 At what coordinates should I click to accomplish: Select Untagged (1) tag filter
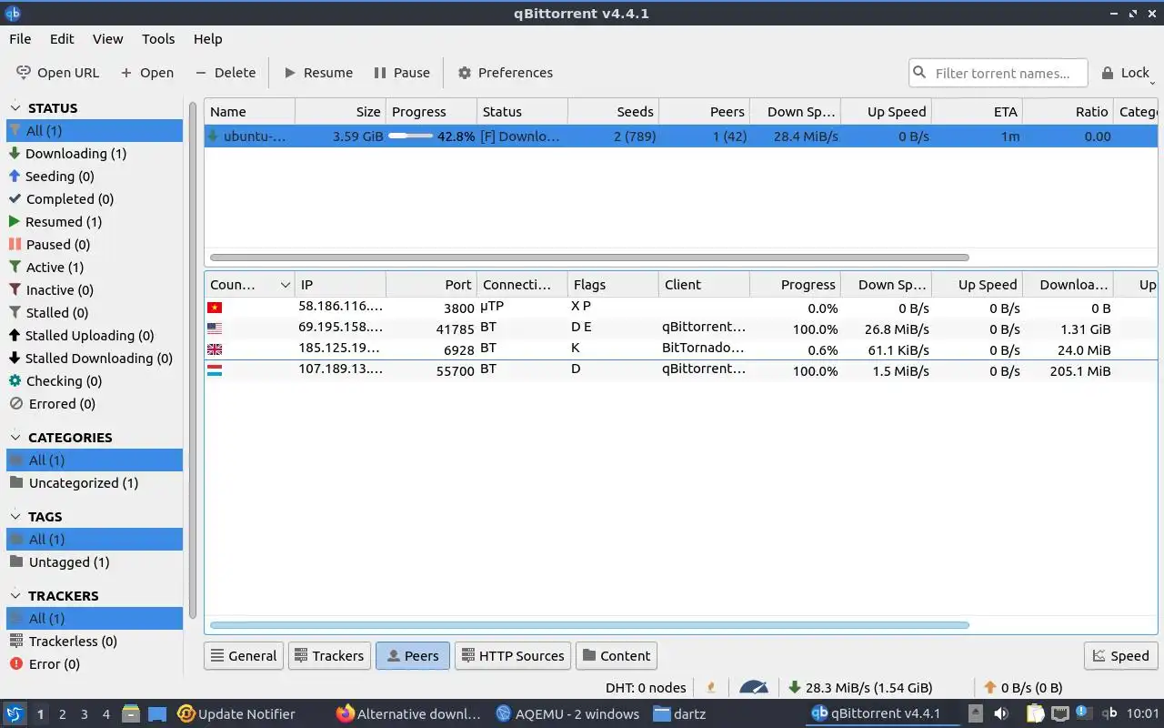tap(95, 562)
